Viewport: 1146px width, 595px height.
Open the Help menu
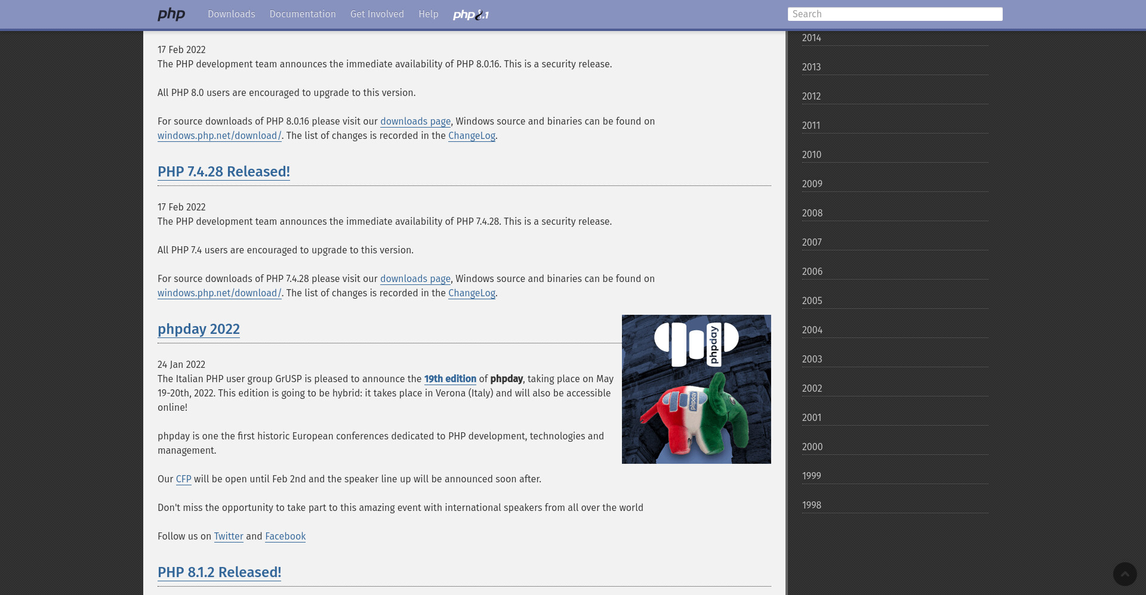429,14
